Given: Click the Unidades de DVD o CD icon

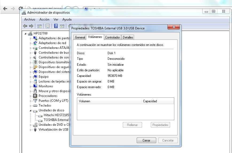Looking at the screenshot, I should (x=35, y=125).
